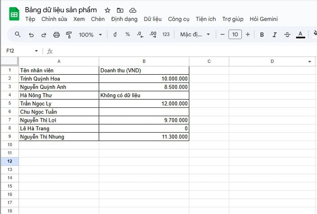
Task: Select cell with 11.300.000
Action: 144,137
